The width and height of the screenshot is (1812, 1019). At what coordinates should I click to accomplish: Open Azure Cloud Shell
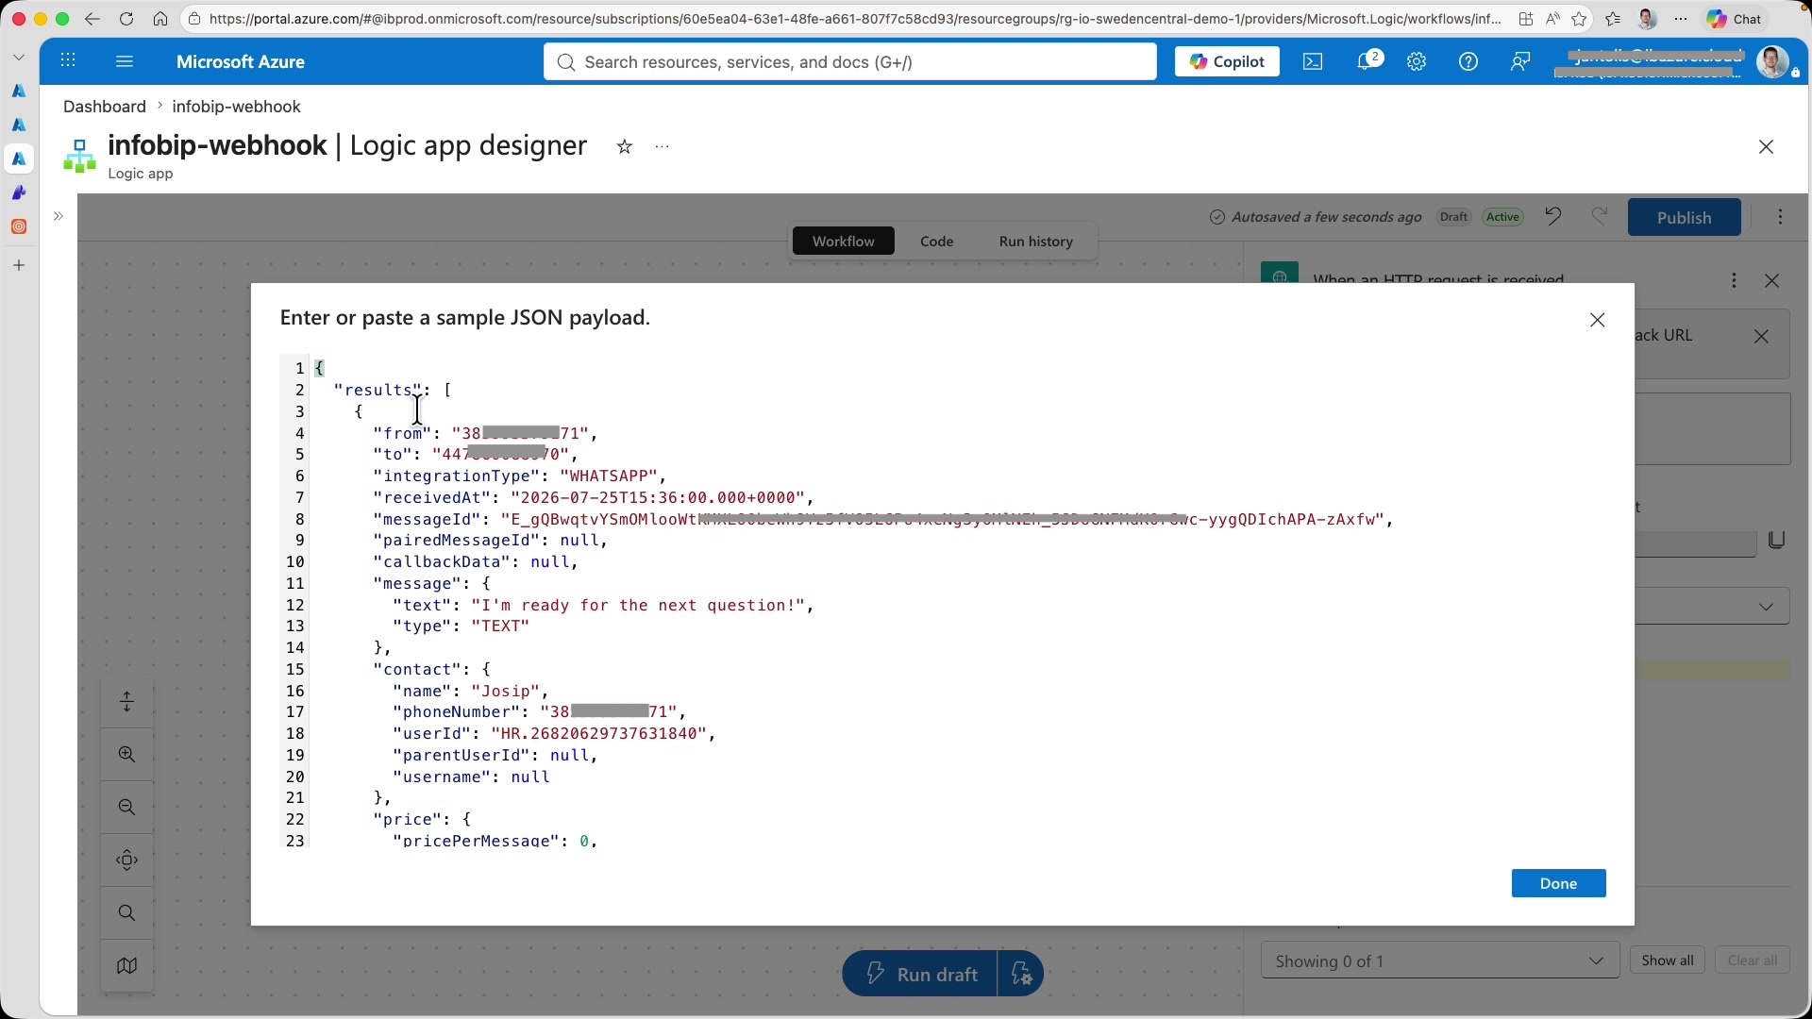[x=1313, y=61]
